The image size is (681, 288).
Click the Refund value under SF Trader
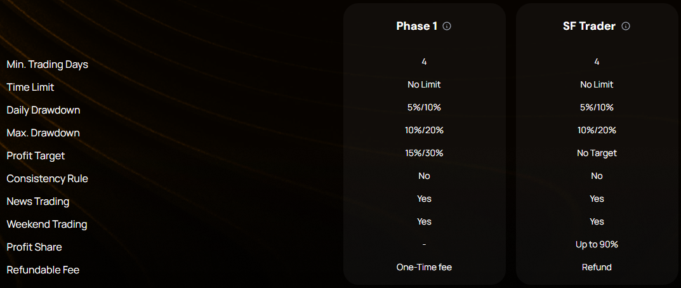pos(597,267)
